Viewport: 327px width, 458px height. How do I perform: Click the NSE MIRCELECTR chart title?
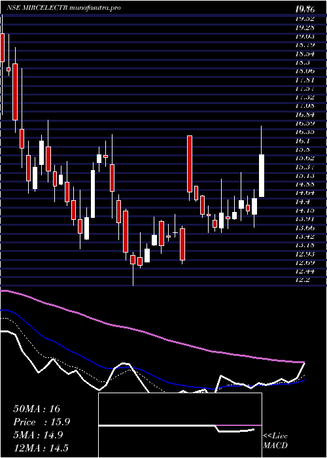tap(63, 8)
